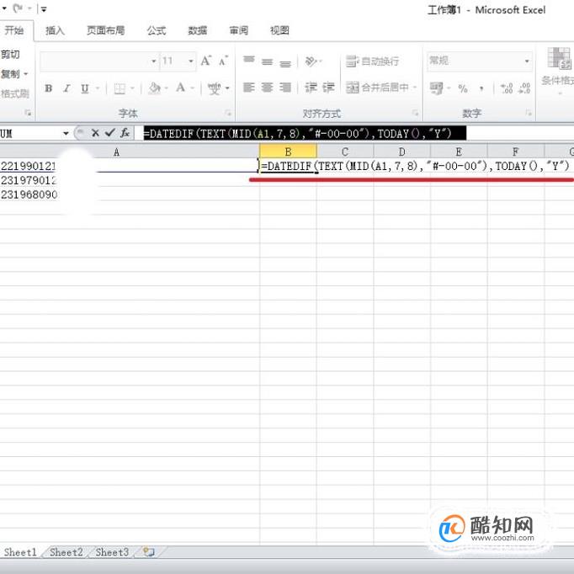
Task: Align text to middle vertically
Action: point(268,61)
